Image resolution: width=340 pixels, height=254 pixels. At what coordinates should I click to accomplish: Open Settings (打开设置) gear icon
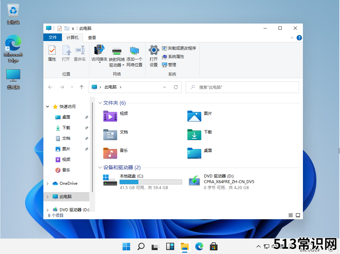pyautogui.click(x=154, y=51)
